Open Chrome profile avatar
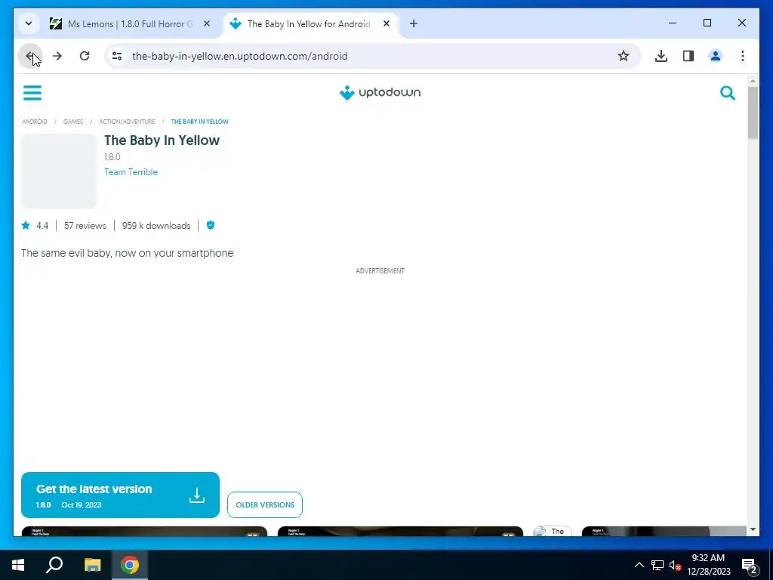The height and width of the screenshot is (580, 773). point(716,56)
